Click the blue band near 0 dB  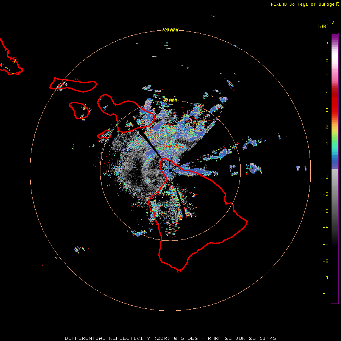[335, 162]
